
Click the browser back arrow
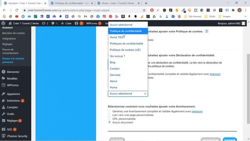coord(4,10)
